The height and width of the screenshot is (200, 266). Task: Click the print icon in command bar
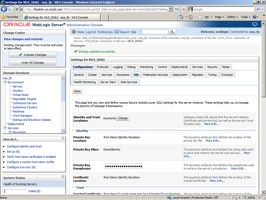(x=207, y=17)
